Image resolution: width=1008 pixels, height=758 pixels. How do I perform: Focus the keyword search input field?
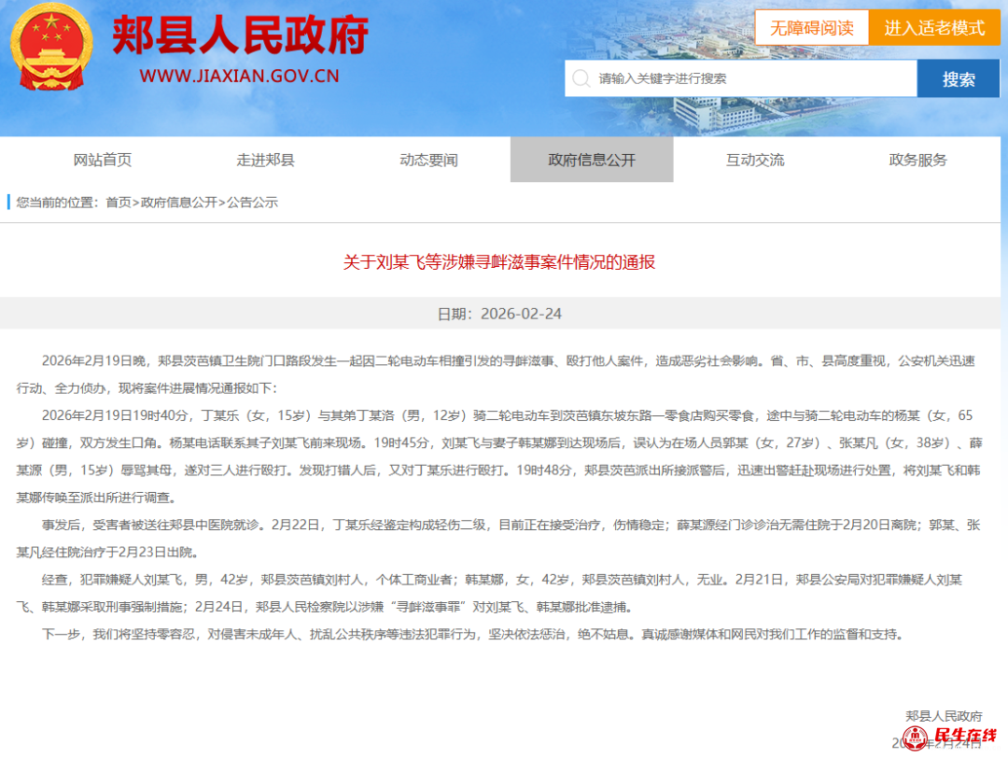coord(747,78)
